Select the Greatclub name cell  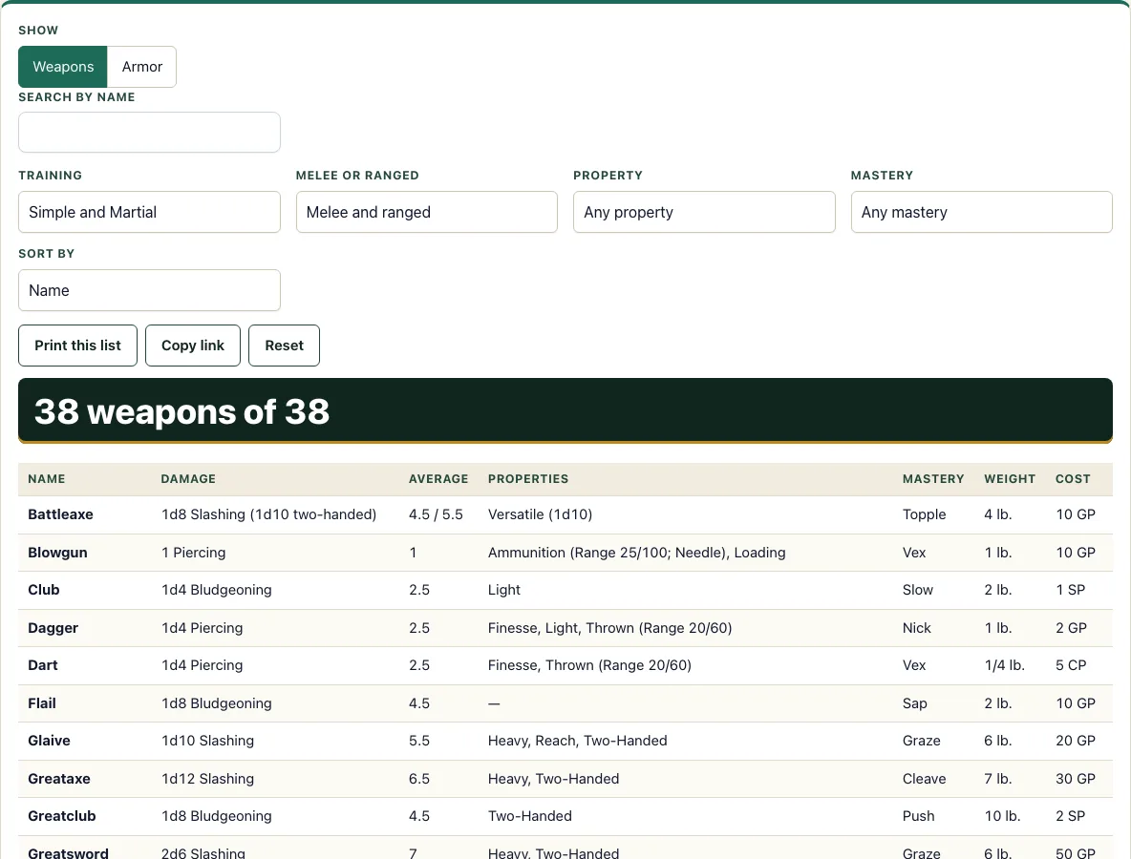click(62, 816)
